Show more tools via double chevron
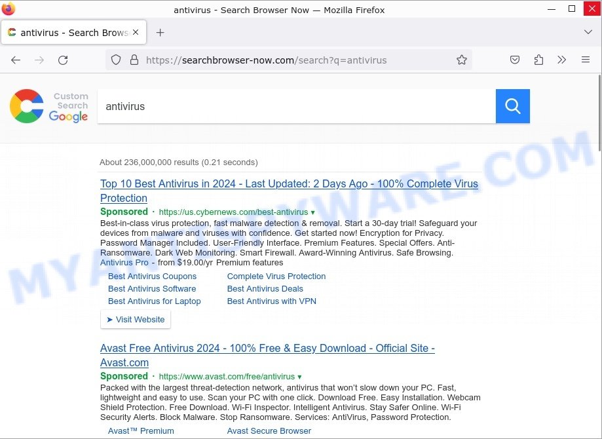 point(561,60)
